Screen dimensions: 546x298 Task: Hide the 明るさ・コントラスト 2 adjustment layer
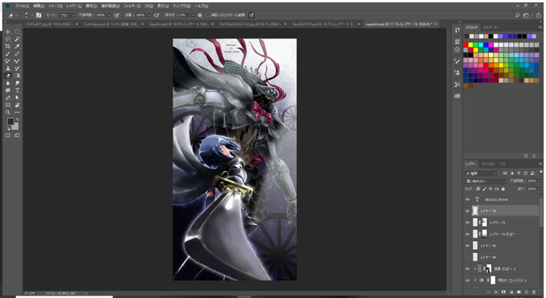tap(467, 280)
